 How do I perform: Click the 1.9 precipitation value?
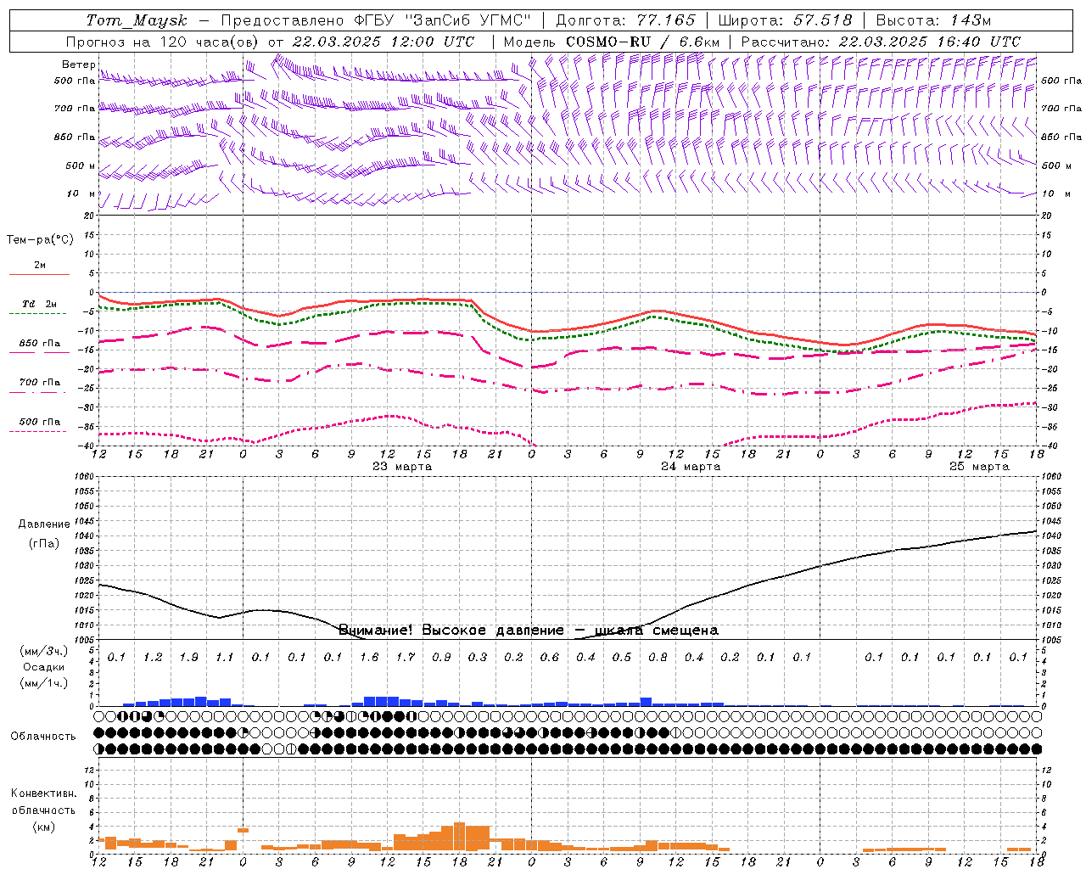tap(188, 657)
